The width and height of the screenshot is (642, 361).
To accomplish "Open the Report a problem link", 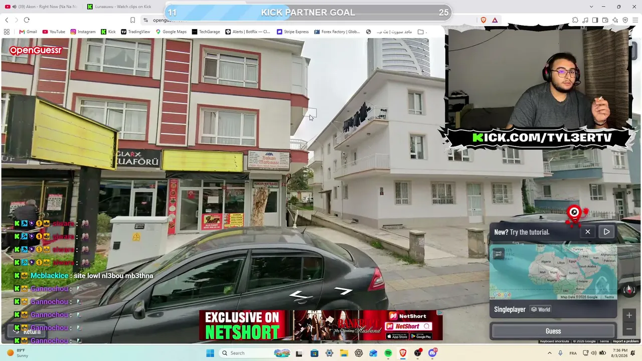I will coord(626,341).
